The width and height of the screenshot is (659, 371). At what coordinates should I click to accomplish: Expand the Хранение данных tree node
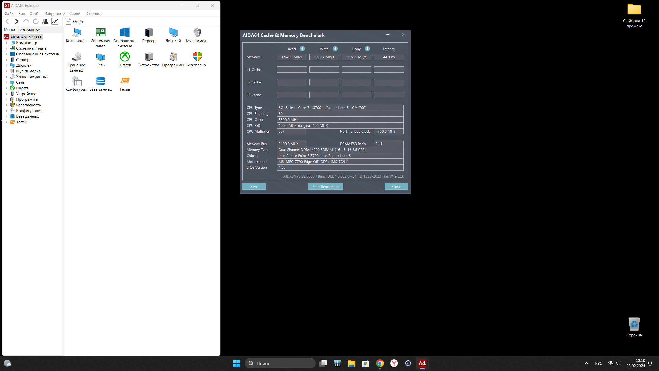[6, 77]
